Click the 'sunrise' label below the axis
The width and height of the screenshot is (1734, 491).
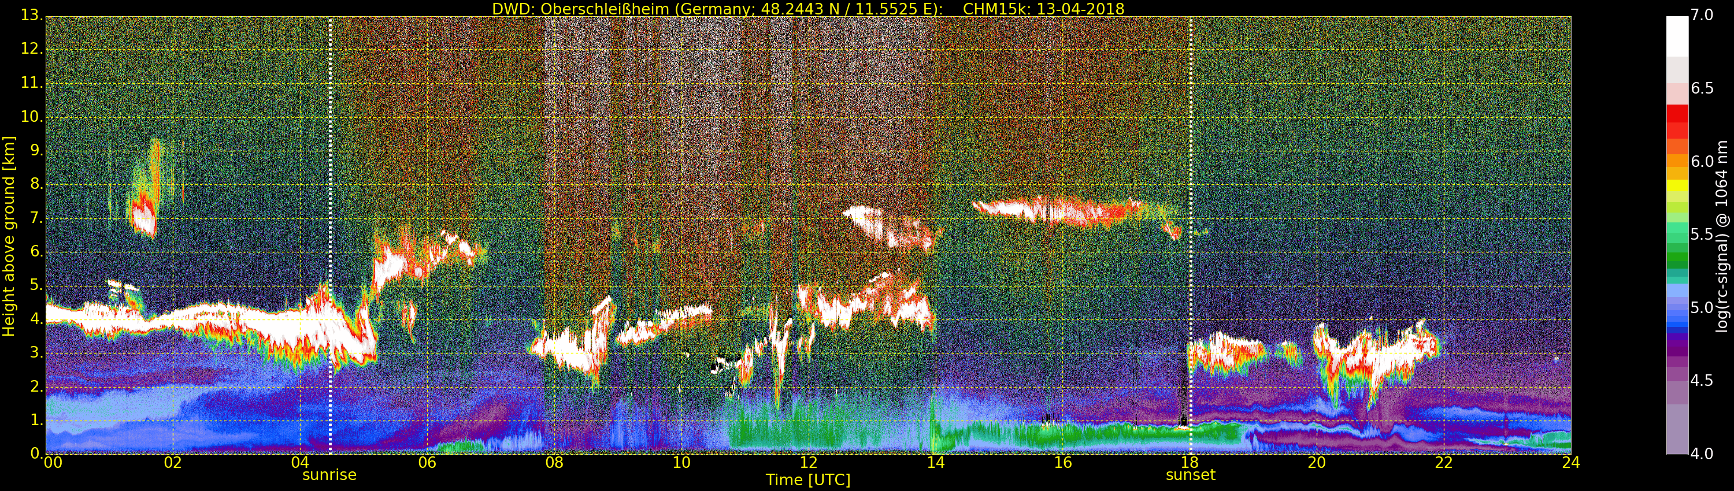[x=329, y=475]
